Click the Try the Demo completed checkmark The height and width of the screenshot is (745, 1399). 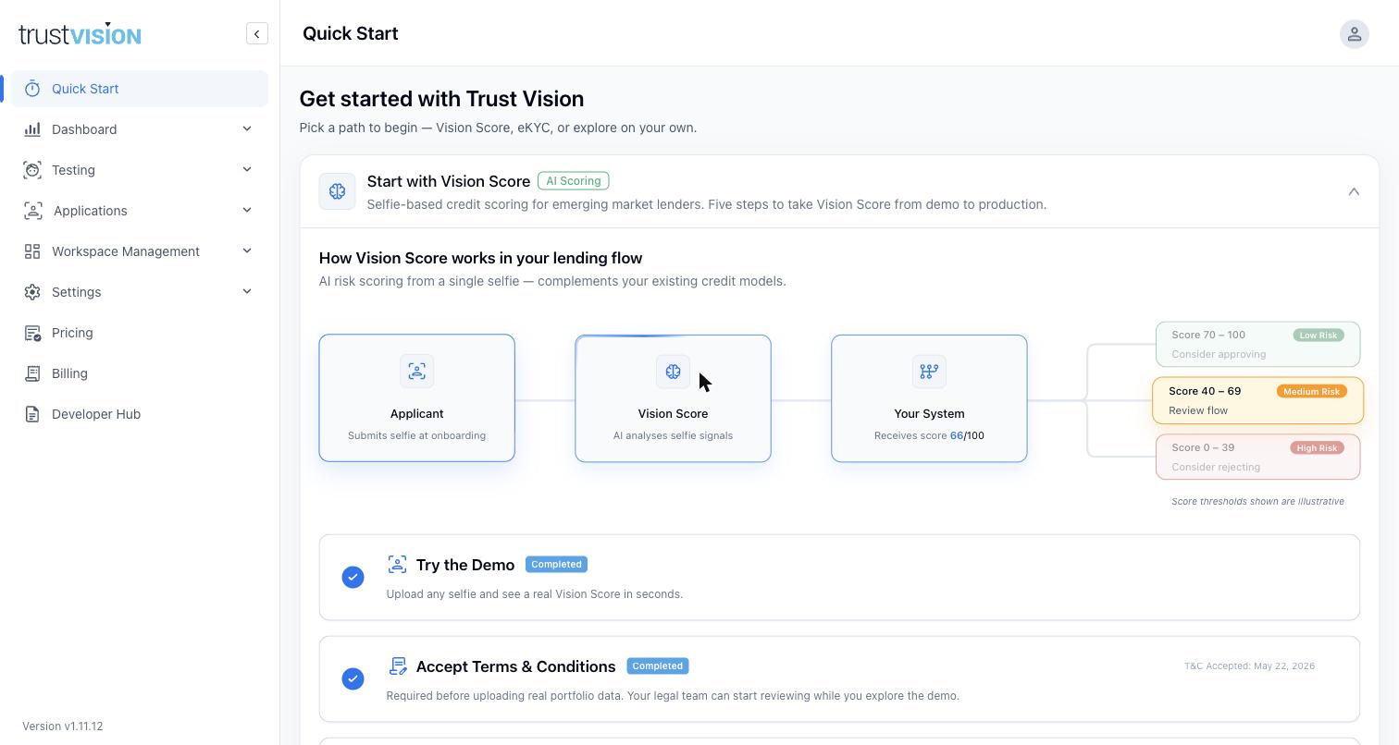click(353, 577)
